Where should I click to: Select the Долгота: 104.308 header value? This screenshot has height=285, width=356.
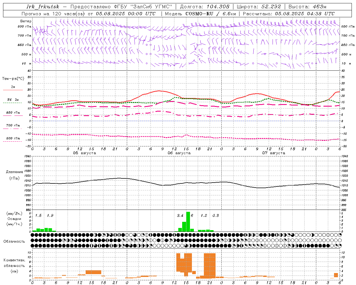click(205, 7)
